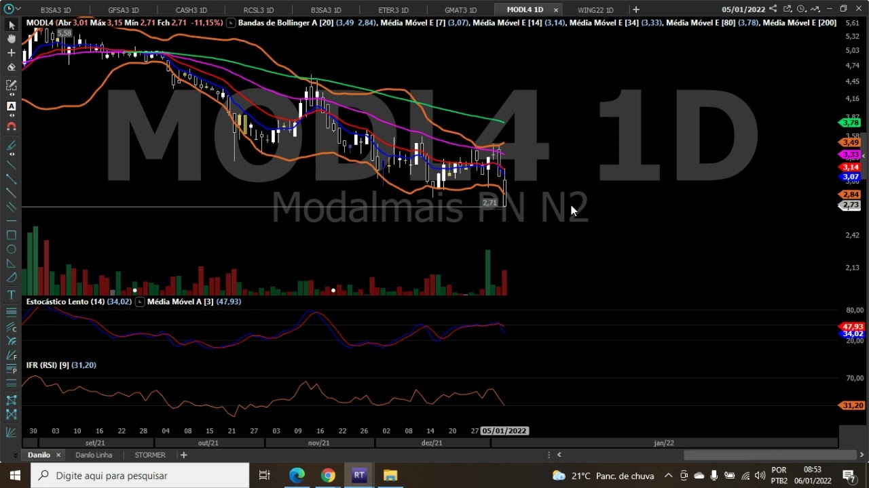Open the RT trading app on taskbar
Viewport: 869px width, 488px height.
pyautogui.click(x=359, y=475)
